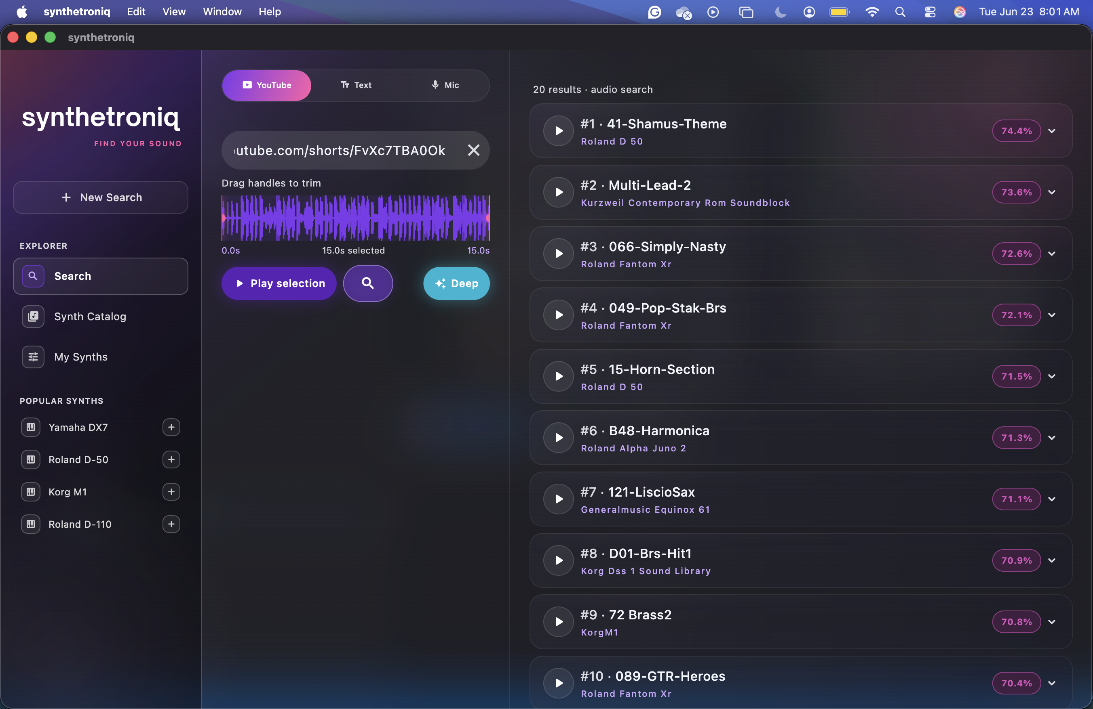Expand the Multi-Lead-2 result chevron
Viewport: 1093px width, 709px height.
point(1052,192)
